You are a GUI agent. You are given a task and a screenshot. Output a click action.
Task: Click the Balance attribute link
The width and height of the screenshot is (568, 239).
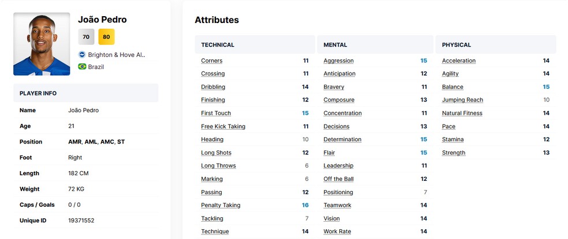click(x=453, y=87)
